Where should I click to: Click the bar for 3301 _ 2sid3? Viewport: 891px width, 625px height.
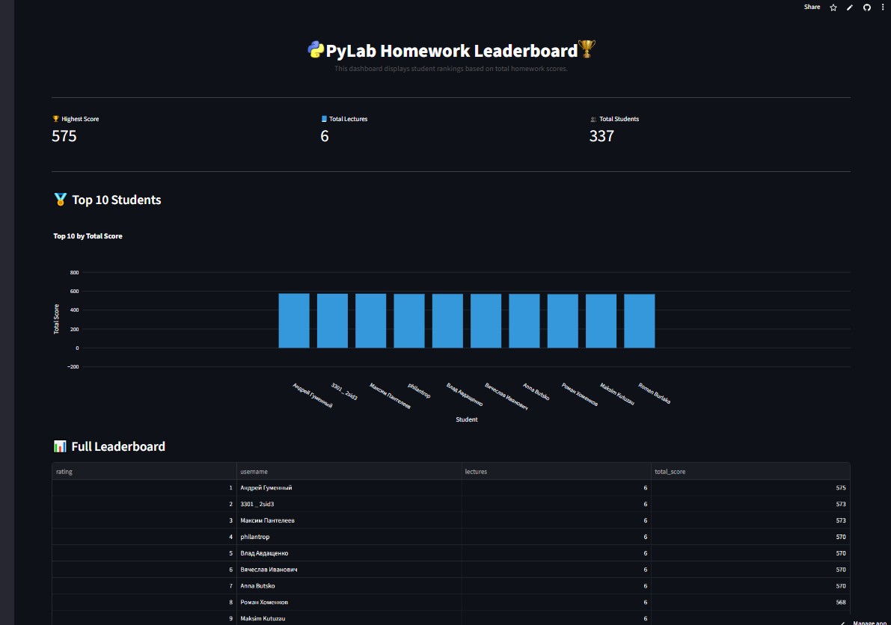(332, 321)
